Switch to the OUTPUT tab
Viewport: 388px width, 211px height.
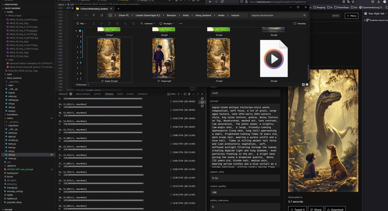pos(97,94)
